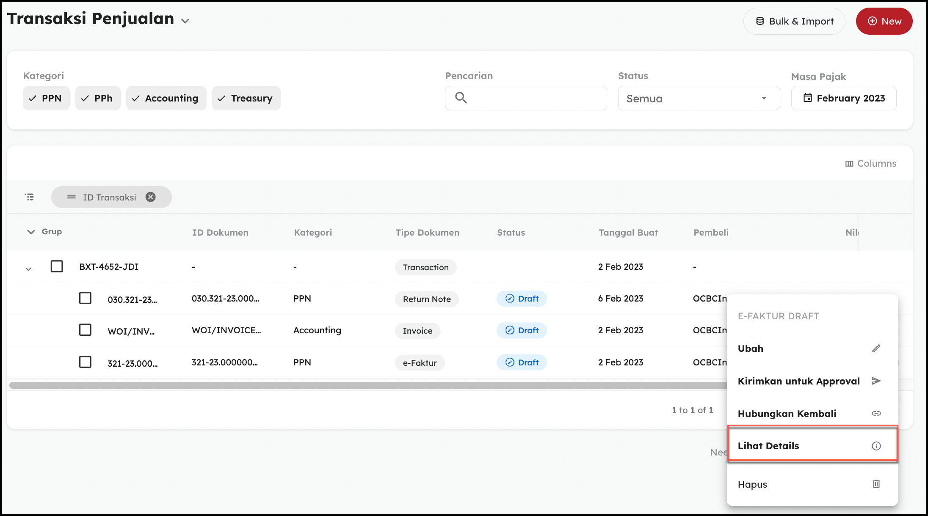The image size is (928, 516).
Task: Click the trash icon beside Hapus
Action: 876,484
